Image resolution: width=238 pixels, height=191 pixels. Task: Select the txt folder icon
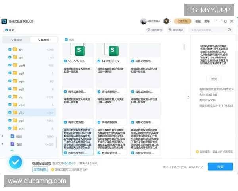[15, 49]
